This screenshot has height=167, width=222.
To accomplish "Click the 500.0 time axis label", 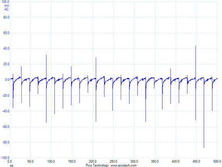I will 217,162.
